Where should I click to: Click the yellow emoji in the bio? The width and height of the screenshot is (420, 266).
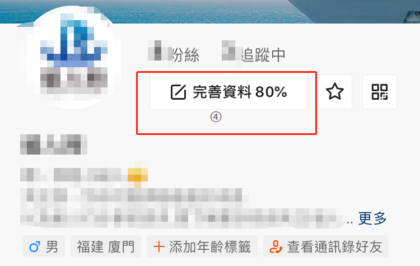click(137, 175)
